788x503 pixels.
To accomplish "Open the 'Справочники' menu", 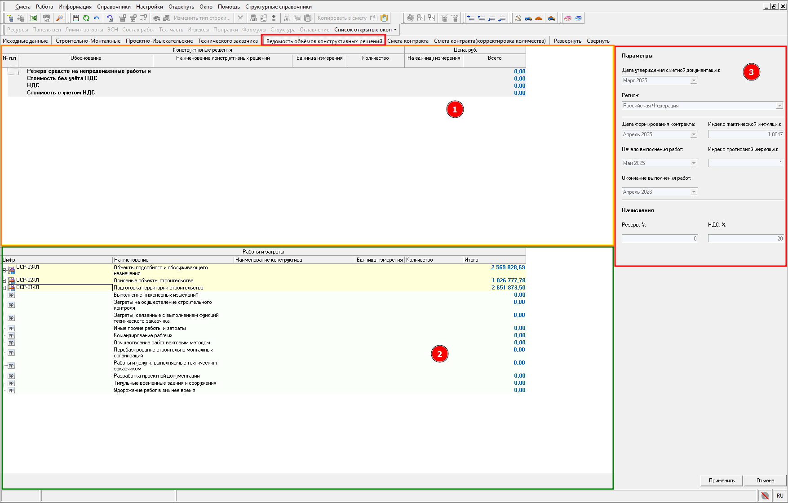I will 114,7.
